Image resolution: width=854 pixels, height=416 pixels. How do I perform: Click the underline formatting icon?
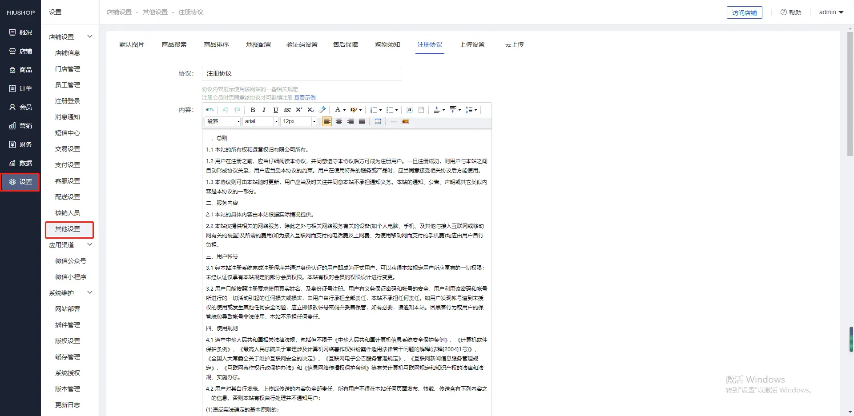click(x=276, y=110)
